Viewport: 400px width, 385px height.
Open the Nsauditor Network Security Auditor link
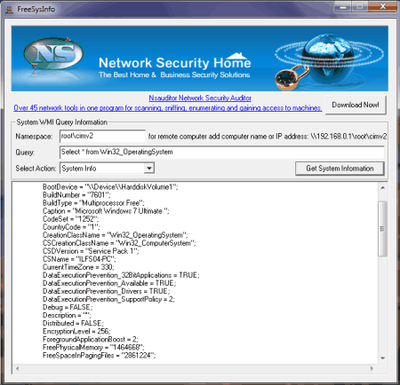point(200,98)
